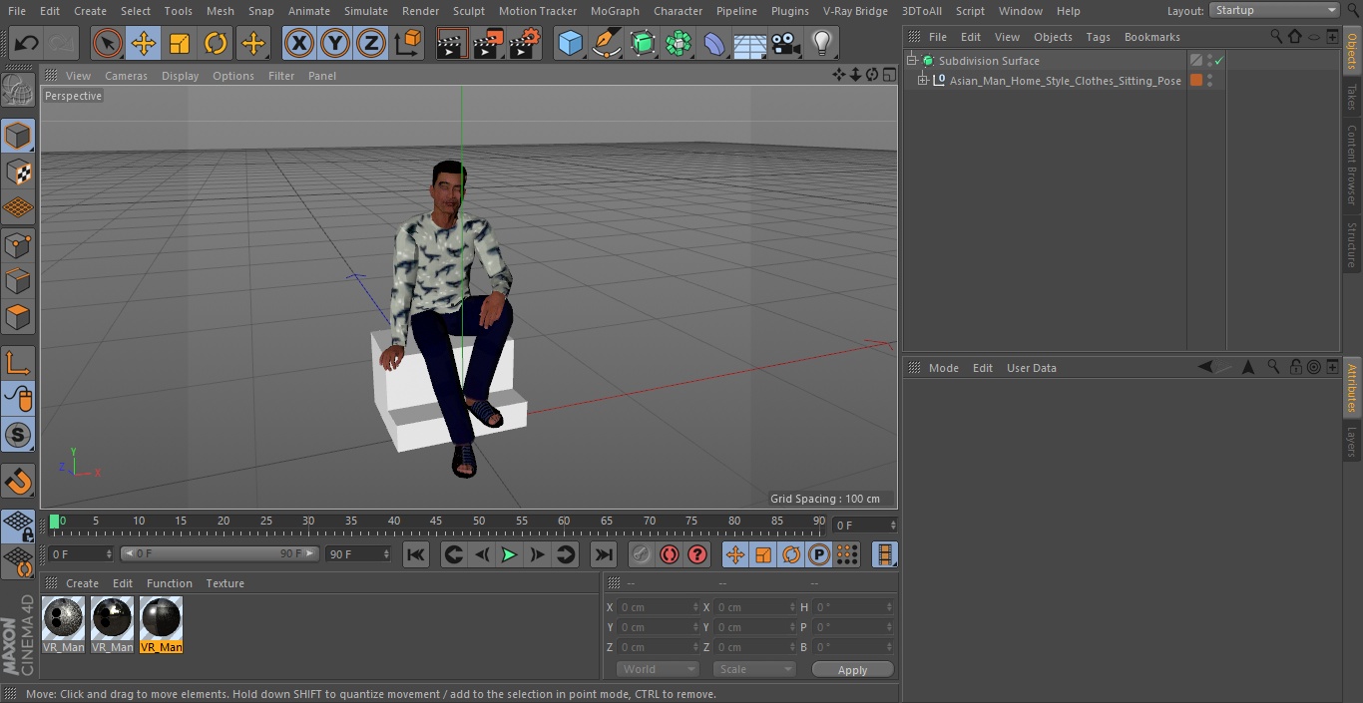Add a Camera object
Screen dimensions: 1363x703
click(786, 44)
